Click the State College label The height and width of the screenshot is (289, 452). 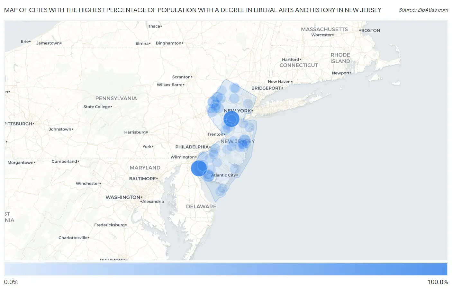coord(97,107)
